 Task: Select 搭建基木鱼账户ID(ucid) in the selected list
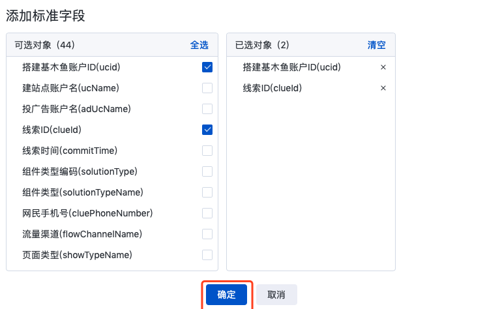291,67
